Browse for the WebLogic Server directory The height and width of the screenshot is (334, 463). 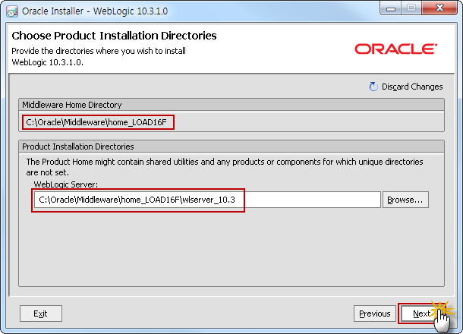point(405,200)
